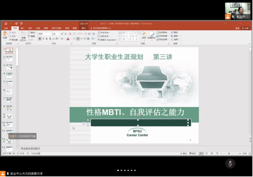The height and width of the screenshot is (177, 253).
Task: Toggle Bold formatting
Action: [x=40, y=39]
